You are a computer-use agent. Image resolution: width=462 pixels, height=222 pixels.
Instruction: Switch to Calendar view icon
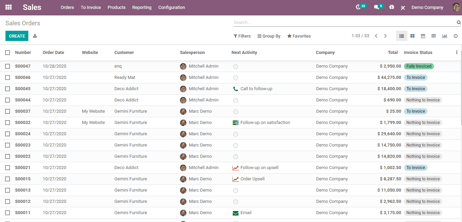(423, 36)
